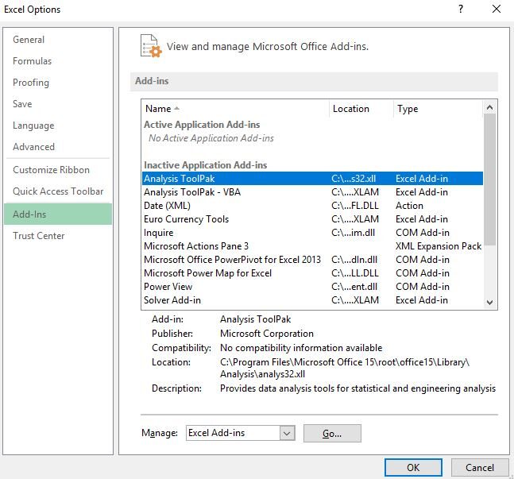Viewport: 514px width, 479px height.
Task: Select the Solver Add-in row
Action: [312, 300]
